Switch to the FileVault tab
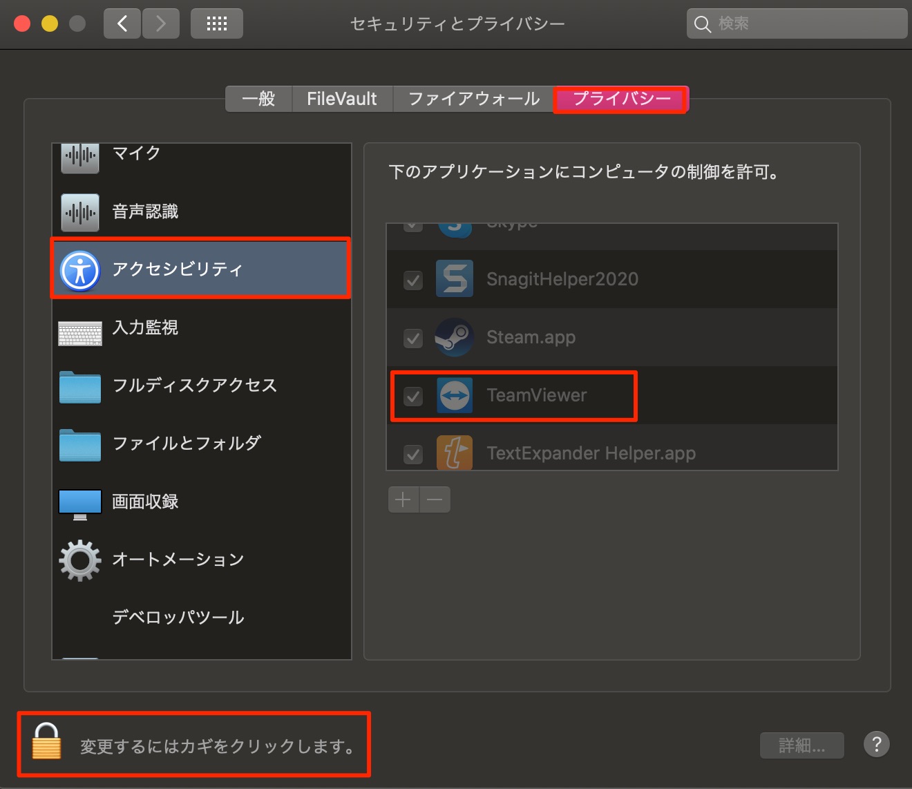 (342, 99)
